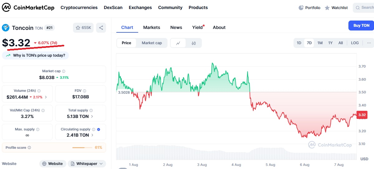Click Circulating supply info icon

point(94,129)
